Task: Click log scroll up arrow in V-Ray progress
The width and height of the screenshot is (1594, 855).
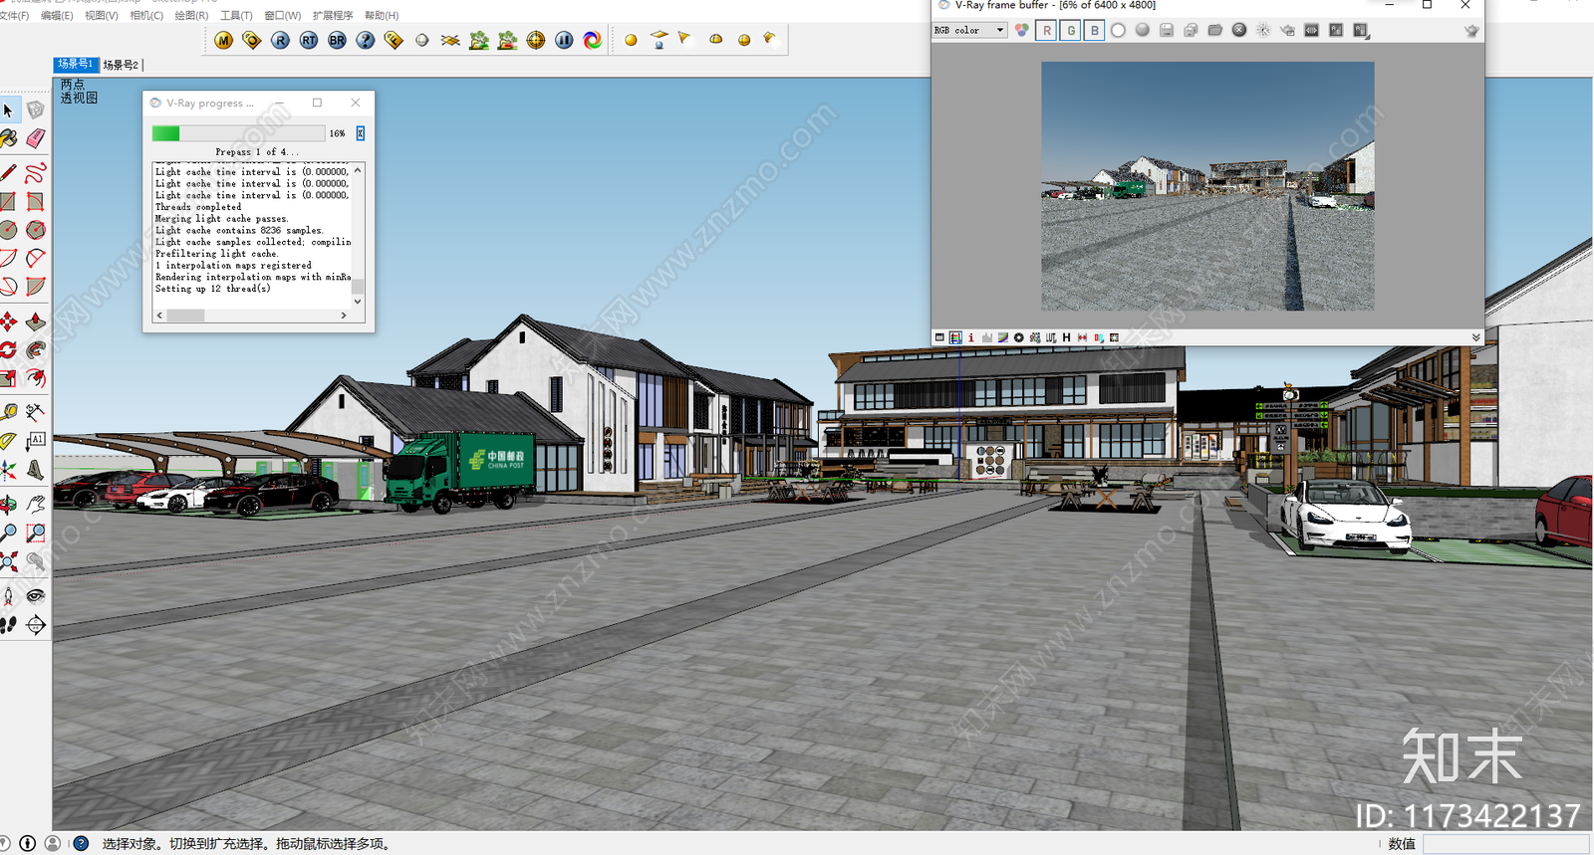Action: click(358, 170)
